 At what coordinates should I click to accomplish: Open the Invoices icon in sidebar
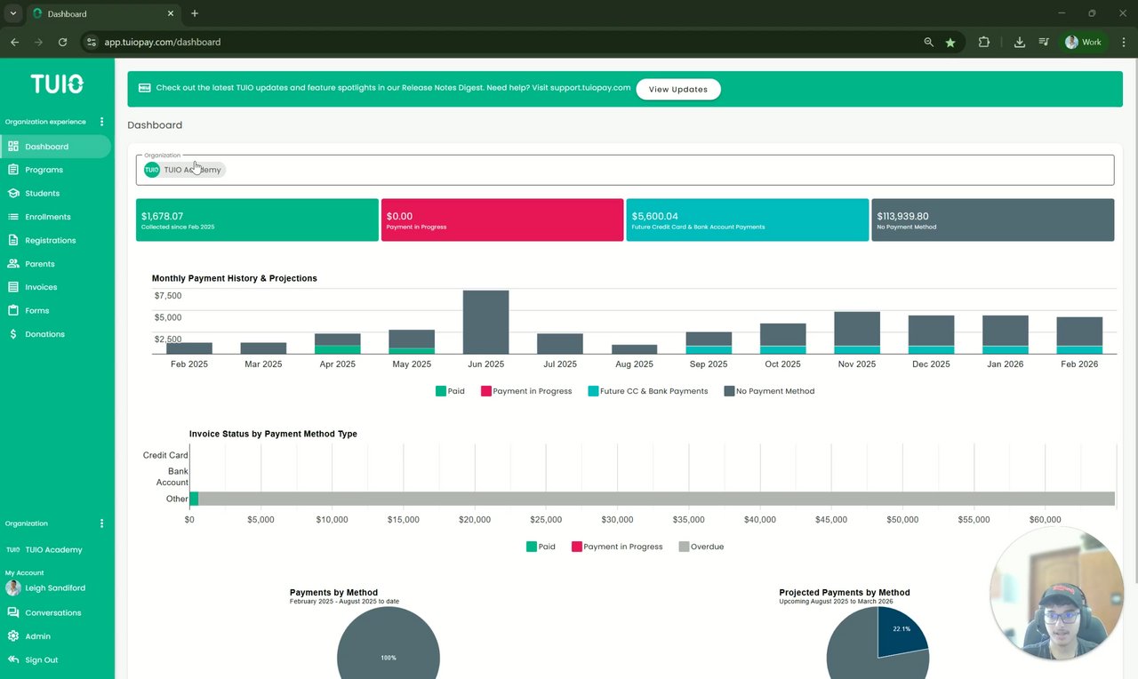pyautogui.click(x=13, y=287)
